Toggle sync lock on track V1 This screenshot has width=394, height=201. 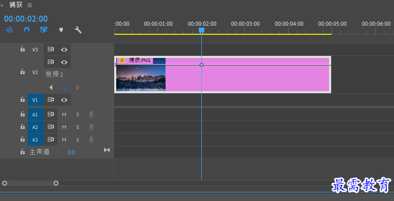(x=51, y=100)
